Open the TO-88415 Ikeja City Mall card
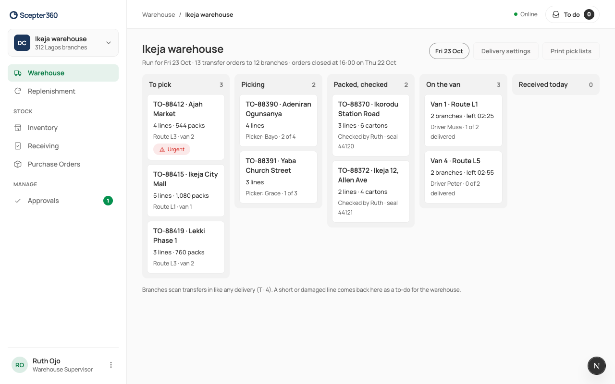 [186, 191]
